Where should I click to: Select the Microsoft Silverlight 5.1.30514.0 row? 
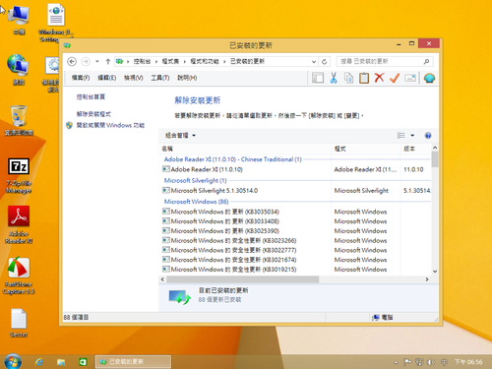[x=295, y=191]
